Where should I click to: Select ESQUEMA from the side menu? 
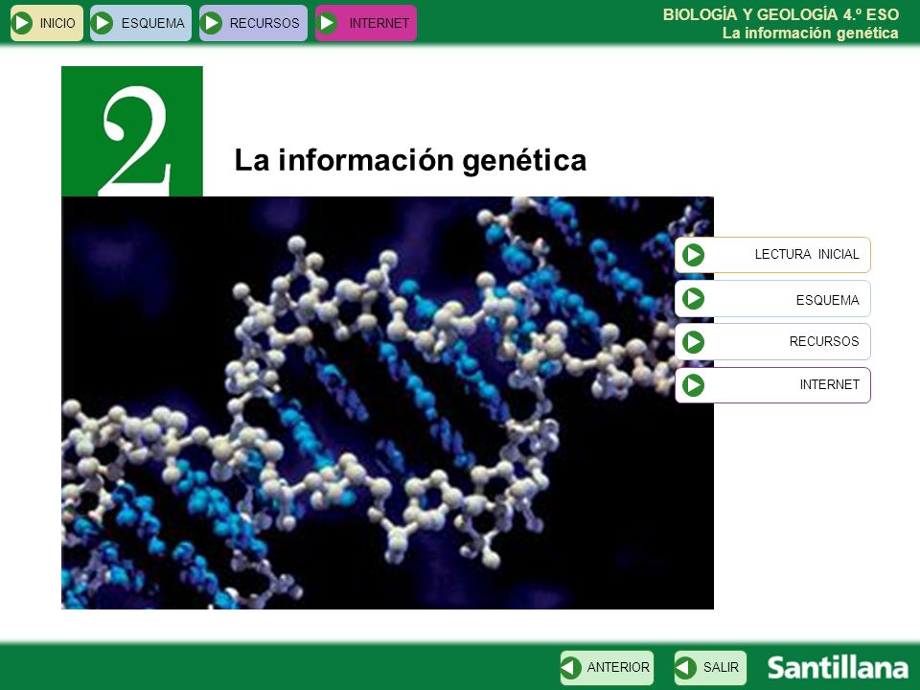click(772, 299)
